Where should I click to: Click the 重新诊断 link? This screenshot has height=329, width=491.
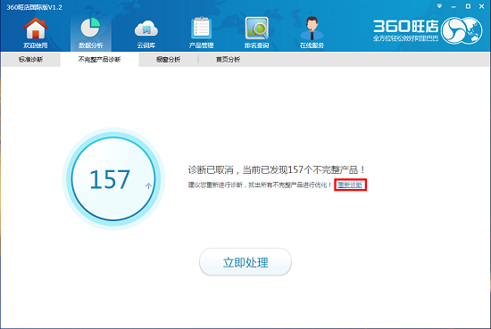coord(350,185)
